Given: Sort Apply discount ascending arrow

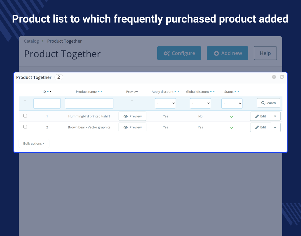Looking at the screenshot, I should 178,91.
